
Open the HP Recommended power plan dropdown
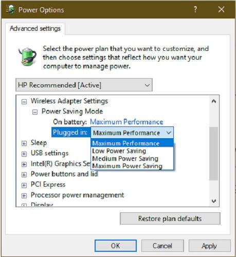pyautogui.click(x=84, y=85)
